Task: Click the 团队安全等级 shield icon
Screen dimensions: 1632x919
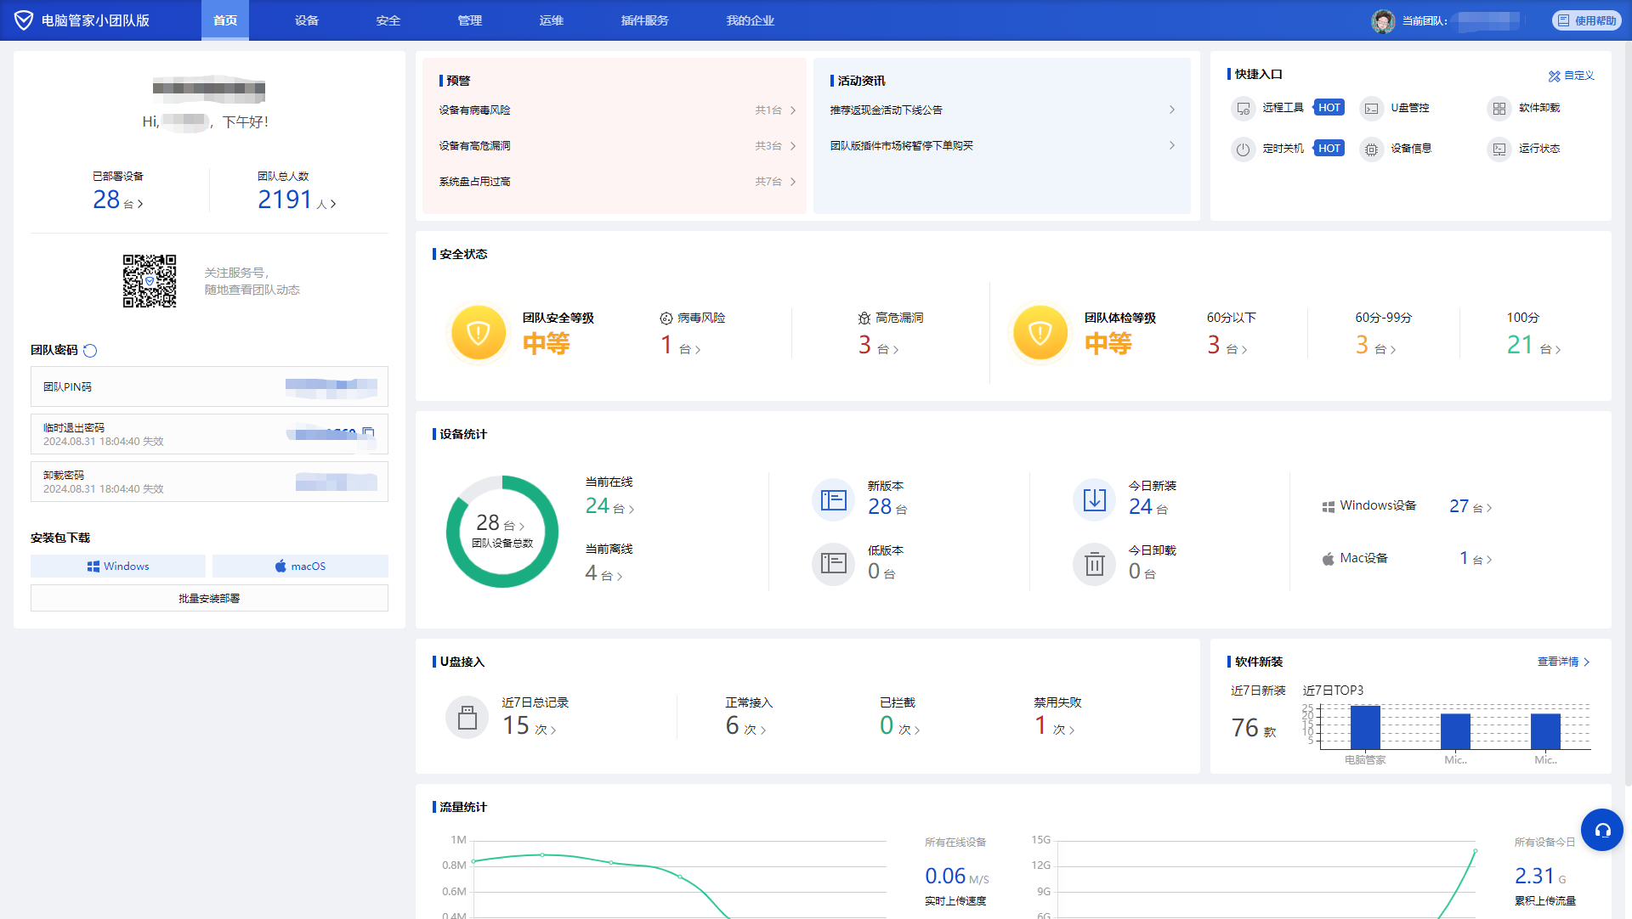Action: (479, 333)
